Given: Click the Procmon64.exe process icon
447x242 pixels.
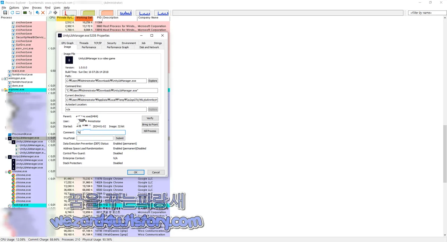Looking at the screenshot, I should (9, 134).
